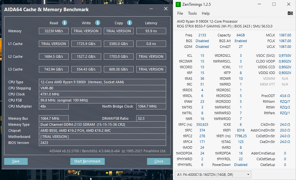Click tRFC (ns) value 350,625
The width and height of the screenshot is (296, 180).
[202, 124]
